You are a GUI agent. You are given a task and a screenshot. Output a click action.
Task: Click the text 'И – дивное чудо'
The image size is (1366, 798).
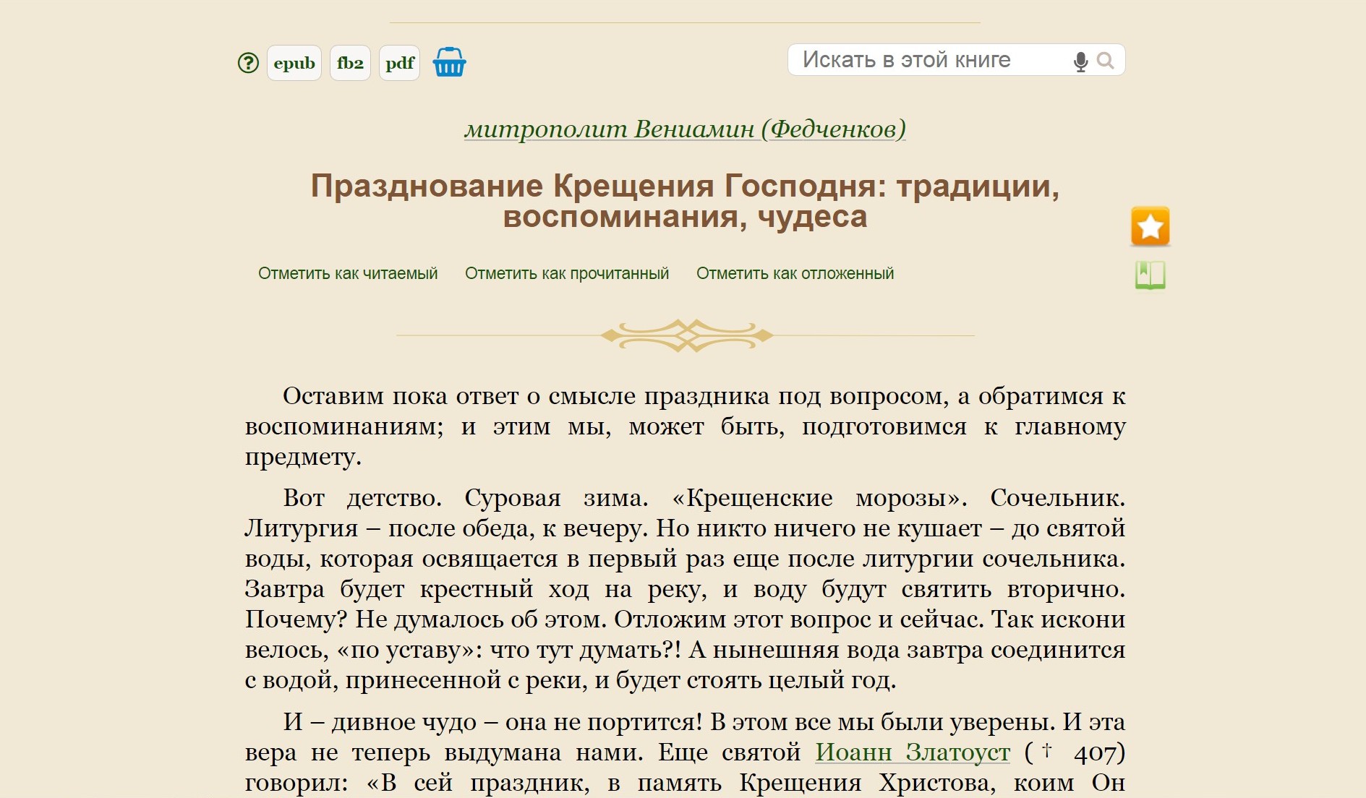380,722
